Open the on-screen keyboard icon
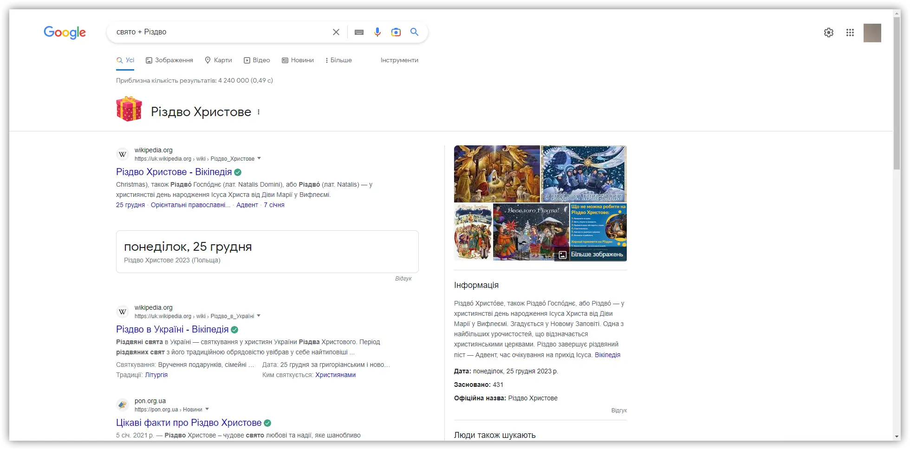Image resolution: width=910 pixels, height=450 pixels. pos(359,32)
